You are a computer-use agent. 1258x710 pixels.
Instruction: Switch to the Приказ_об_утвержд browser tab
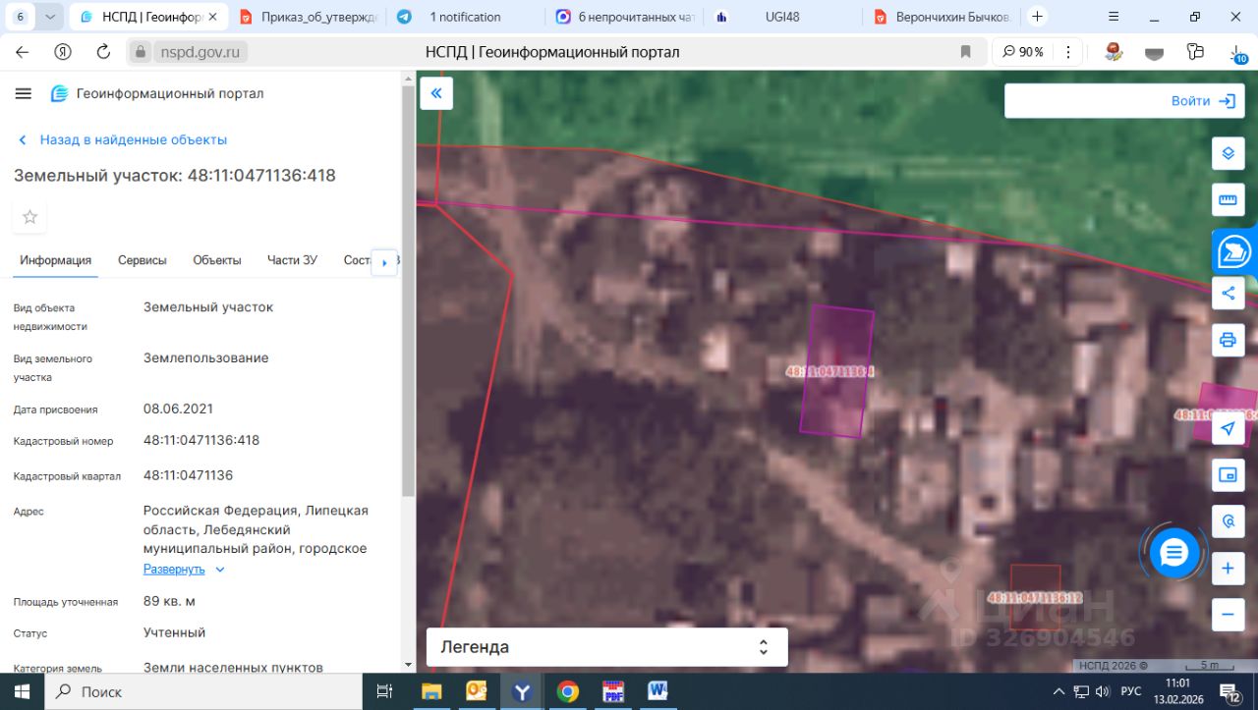pyautogui.click(x=308, y=17)
